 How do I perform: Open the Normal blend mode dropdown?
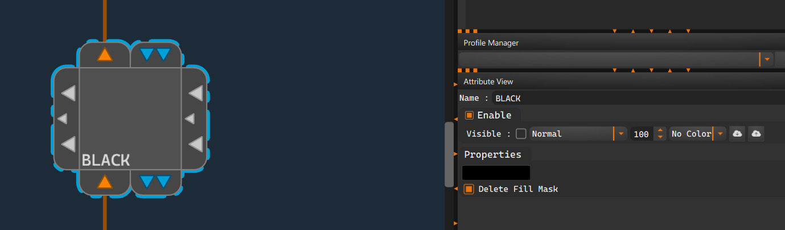point(578,134)
